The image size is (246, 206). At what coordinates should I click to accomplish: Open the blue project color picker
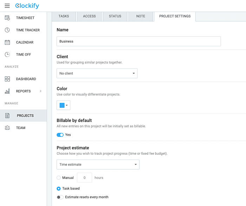coord(64,105)
